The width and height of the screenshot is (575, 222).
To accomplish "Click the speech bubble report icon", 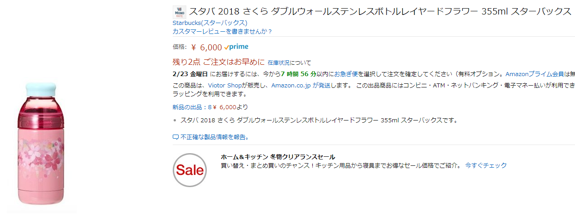I will [175, 137].
